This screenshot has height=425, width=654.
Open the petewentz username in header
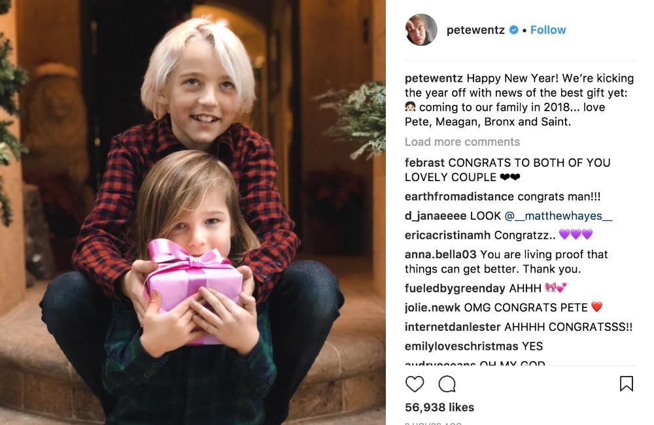tap(475, 30)
